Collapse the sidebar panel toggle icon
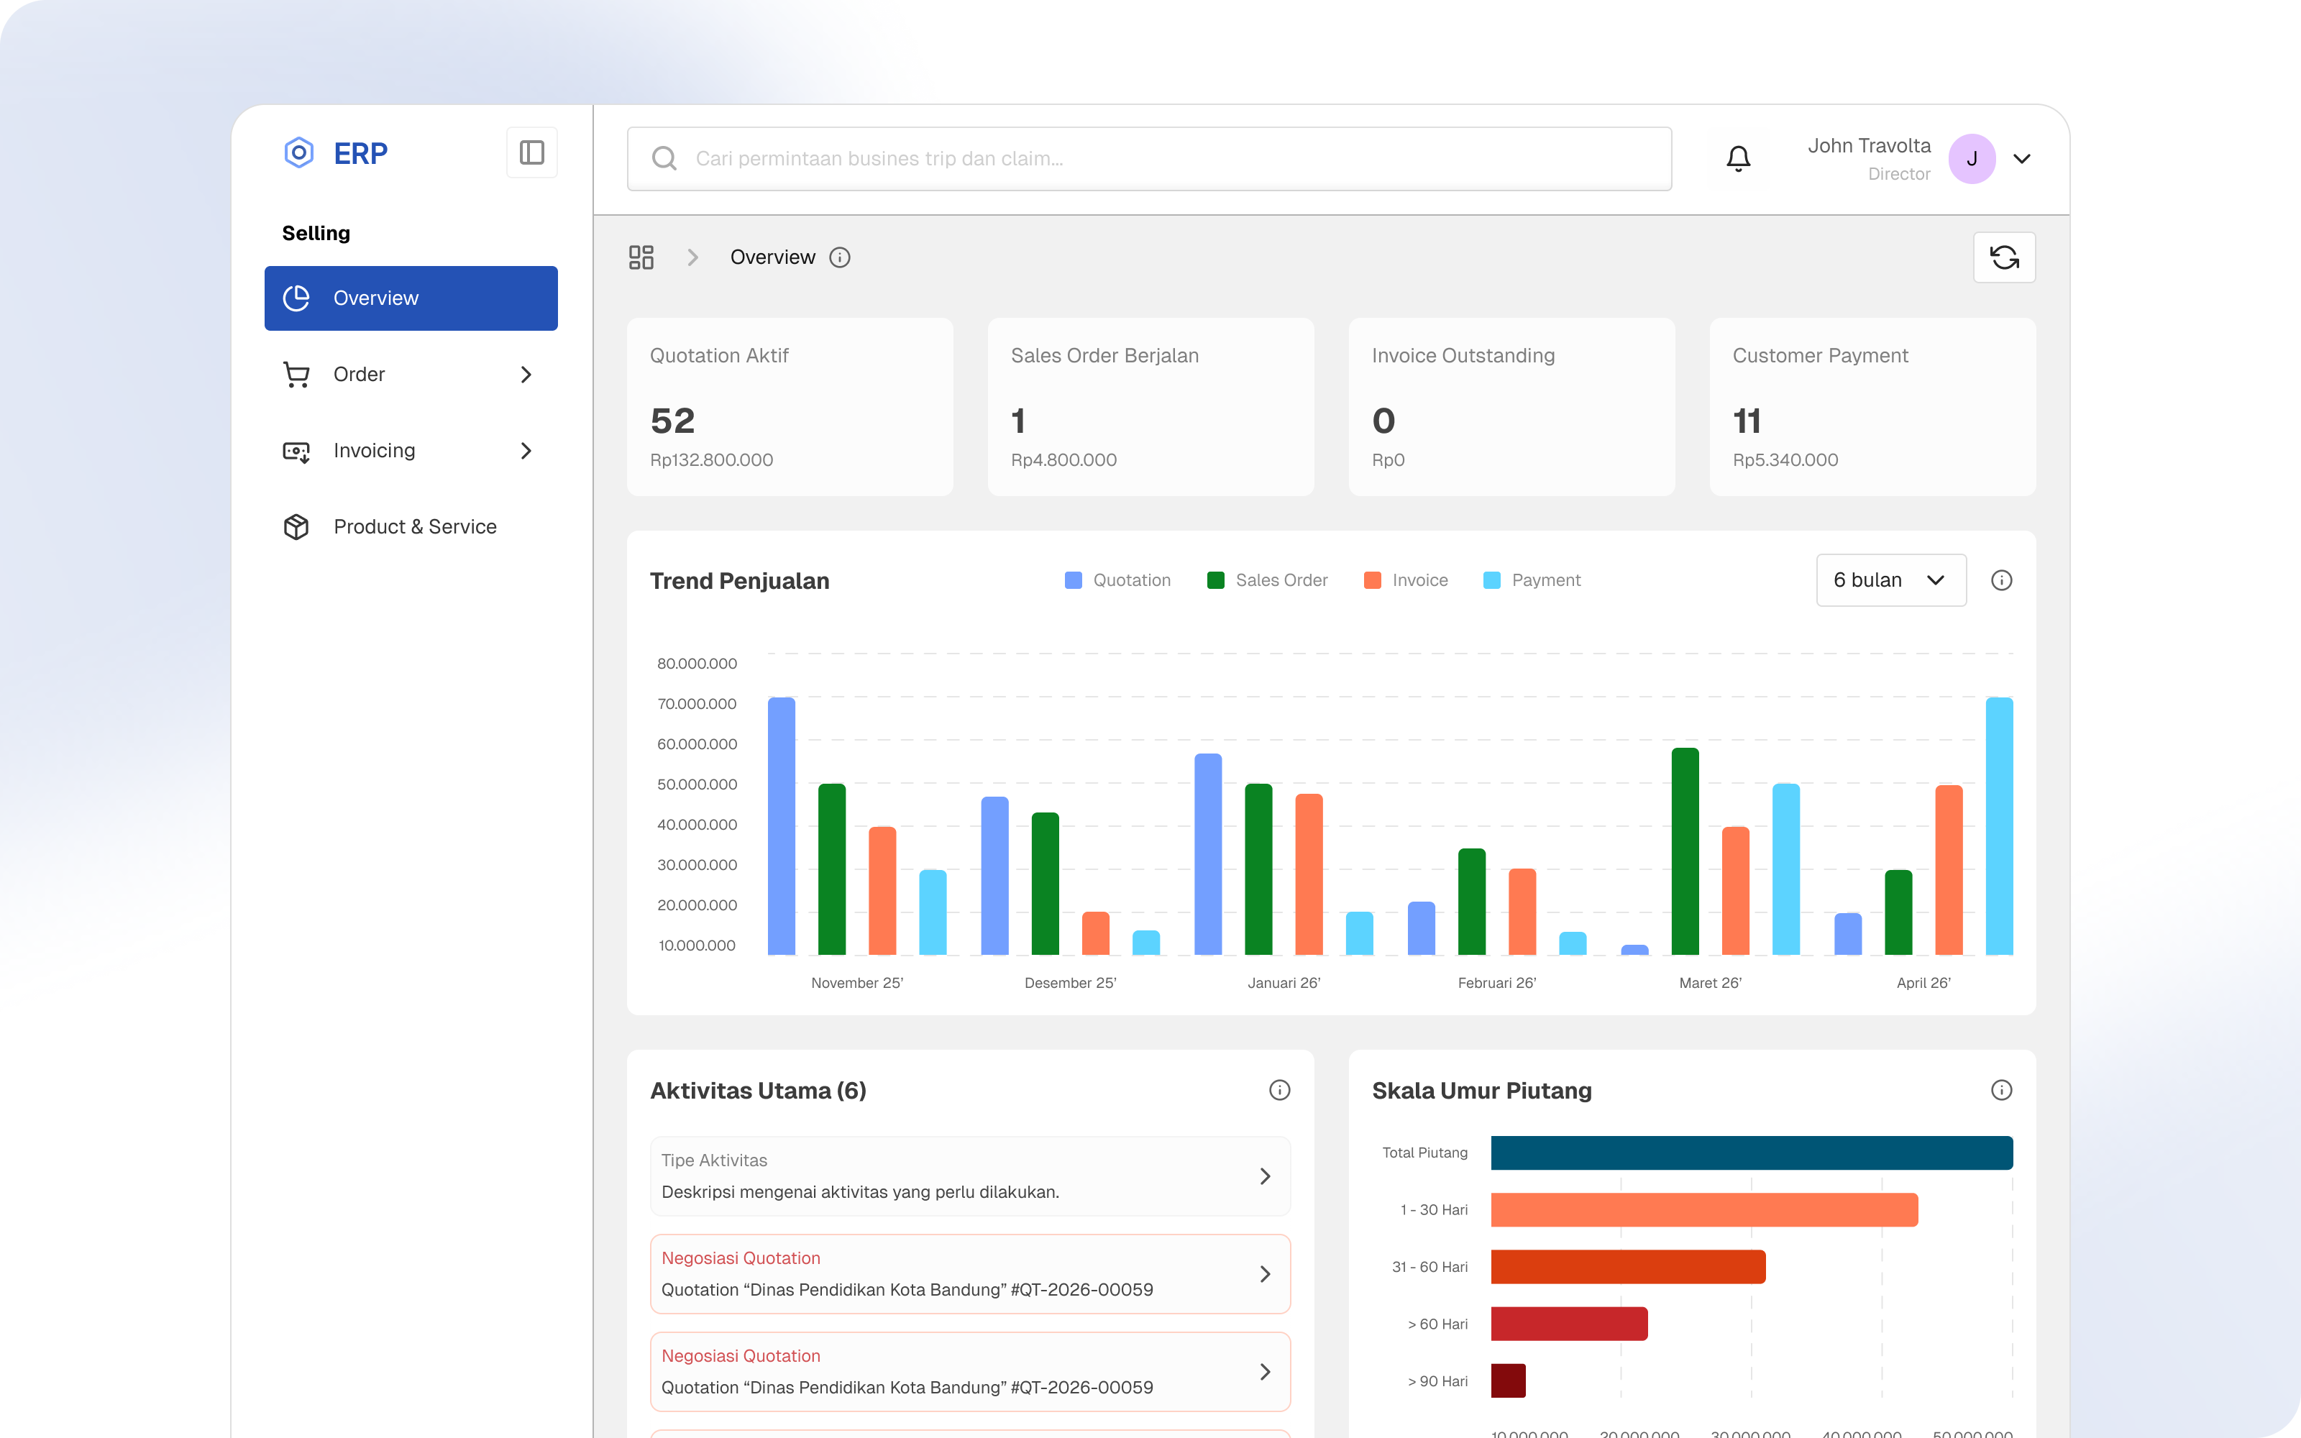The width and height of the screenshot is (2301, 1438). 531,152
